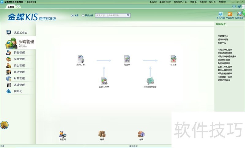The height and width of the screenshot is (148, 245).
Task: Select the 服务支持 radio button
Action: 83,15
